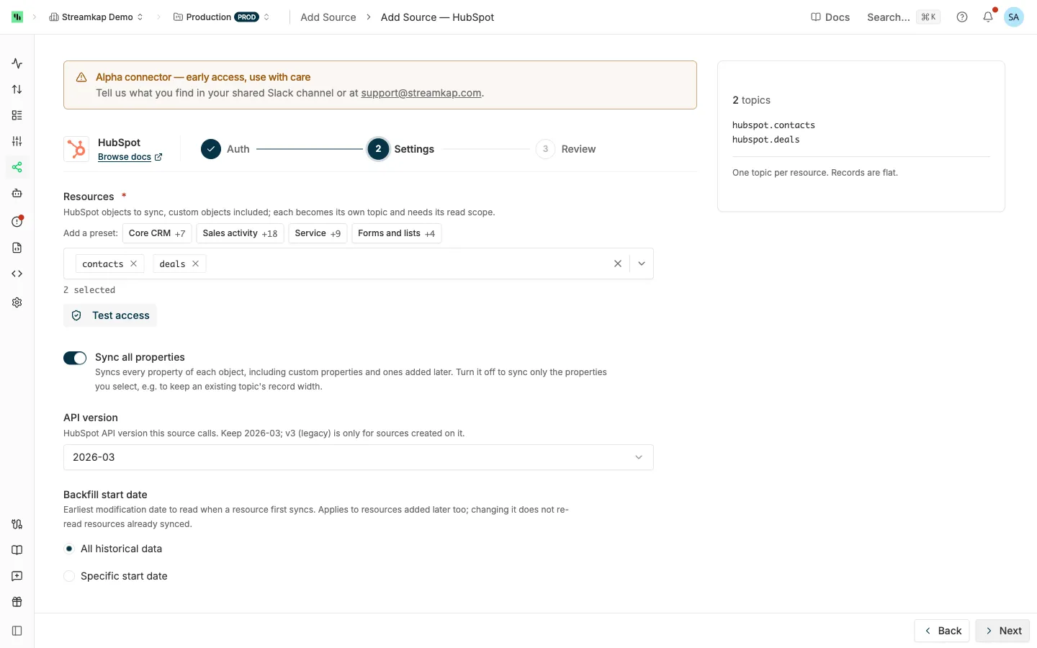The height and width of the screenshot is (648, 1037).
Task: Collapse the sidebar panel icon
Action: [17, 631]
